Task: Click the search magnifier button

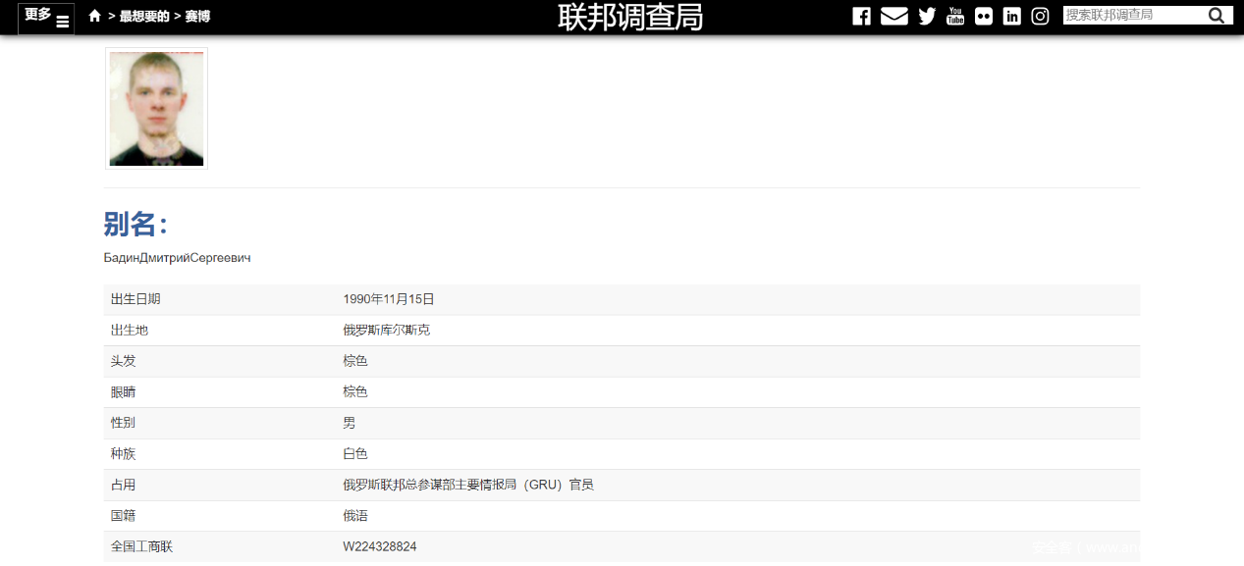Action: point(1217,15)
